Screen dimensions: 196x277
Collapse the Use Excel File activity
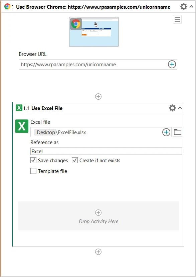(x=180, y=108)
